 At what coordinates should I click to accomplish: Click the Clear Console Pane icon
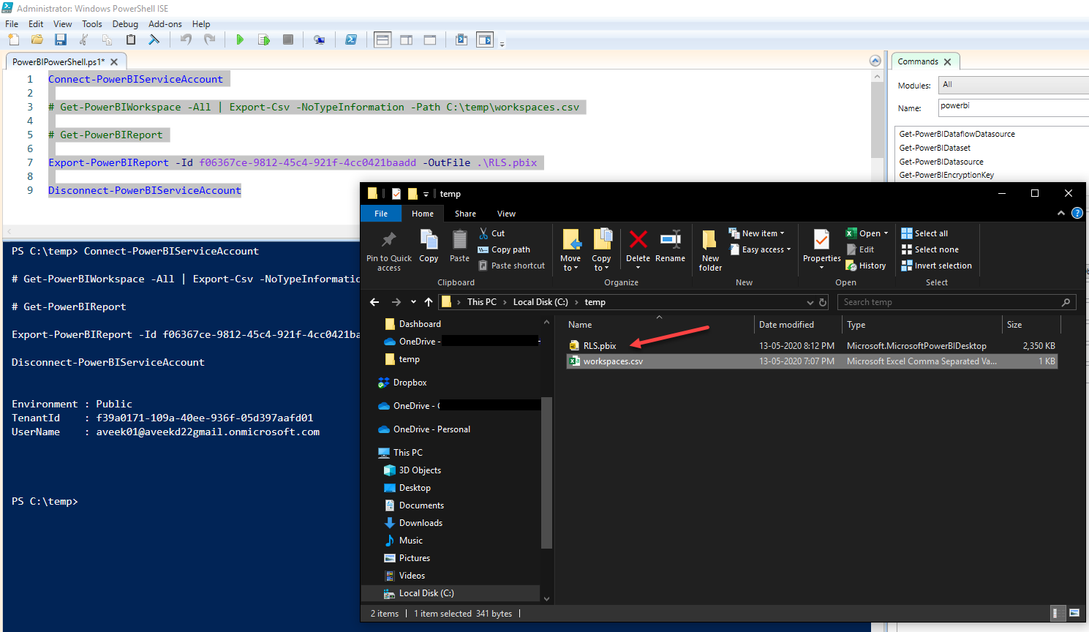coord(154,40)
